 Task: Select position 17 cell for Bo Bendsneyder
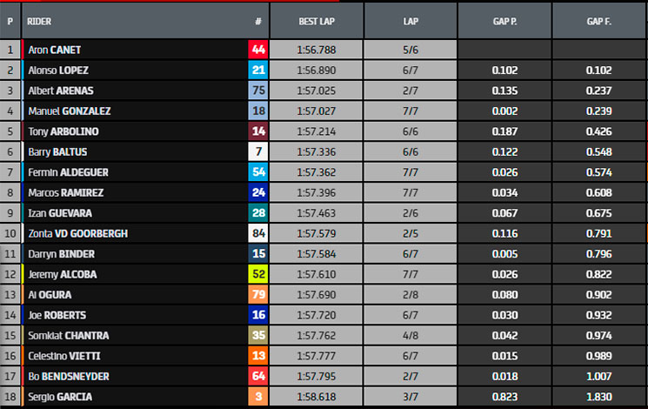[x=10, y=376]
